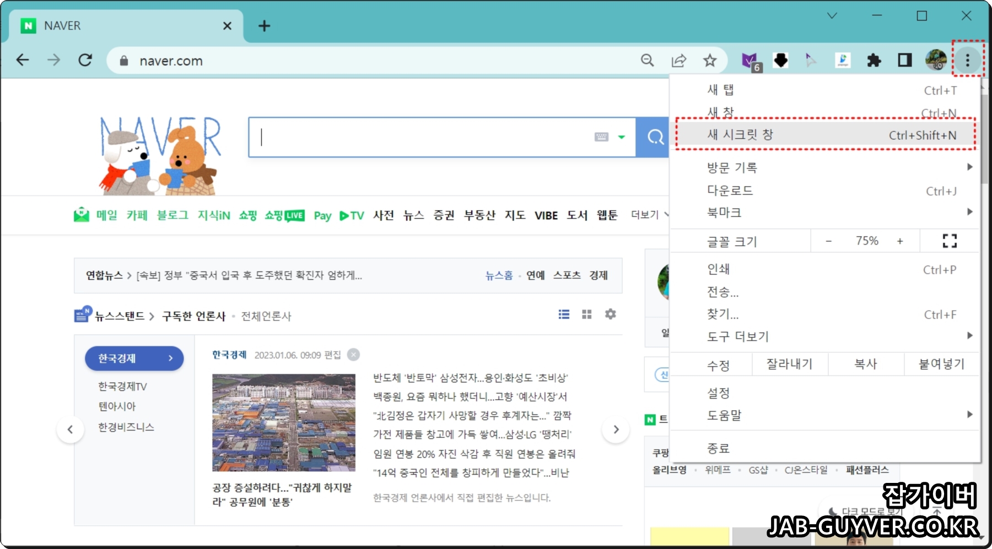The width and height of the screenshot is (992, 549).
Task: Switch newsstand to list view icon
Action: point(564,314)
